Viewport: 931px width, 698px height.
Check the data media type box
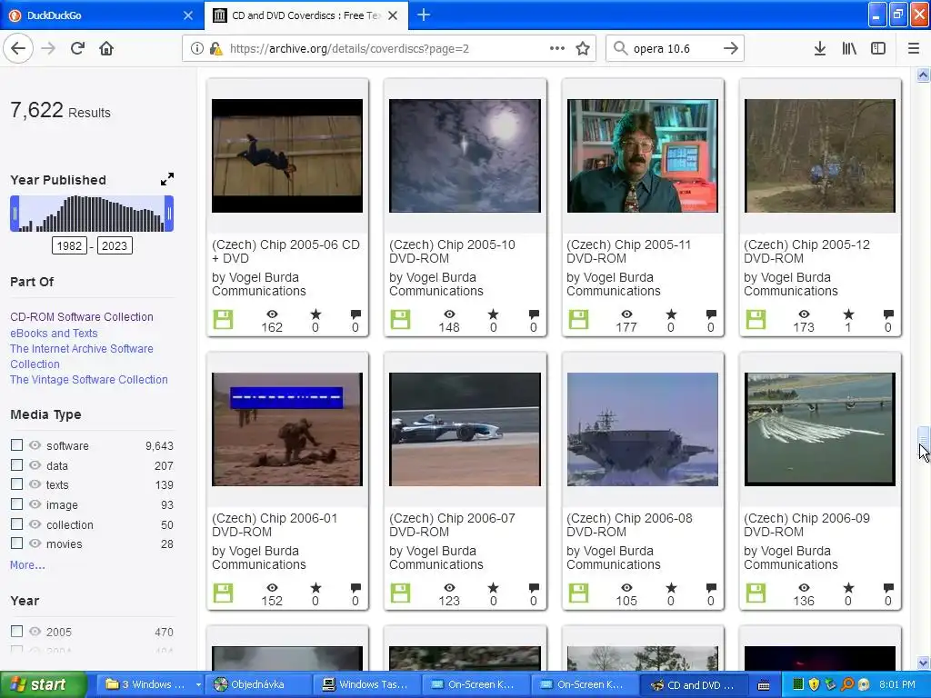coord(16,464)
